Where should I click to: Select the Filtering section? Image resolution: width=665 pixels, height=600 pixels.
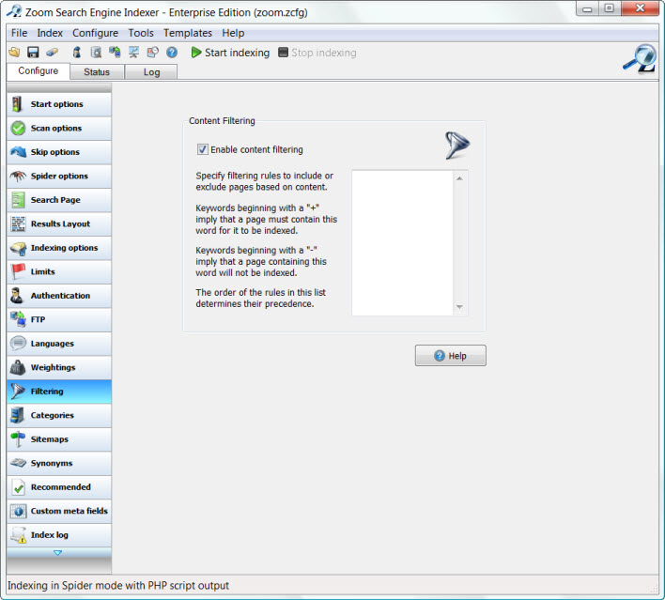[x=59, y=392]
